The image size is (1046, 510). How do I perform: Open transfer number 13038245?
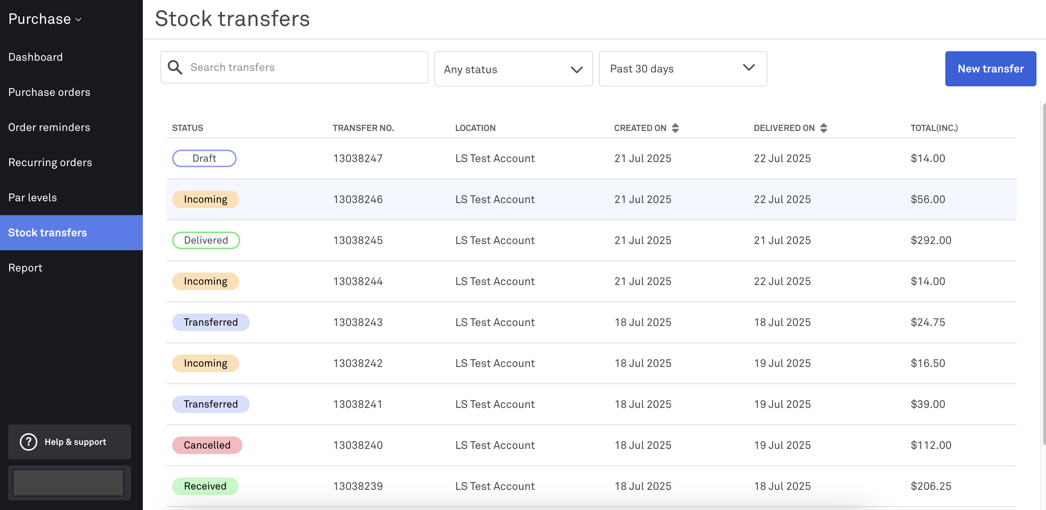(x=358, y=241)
